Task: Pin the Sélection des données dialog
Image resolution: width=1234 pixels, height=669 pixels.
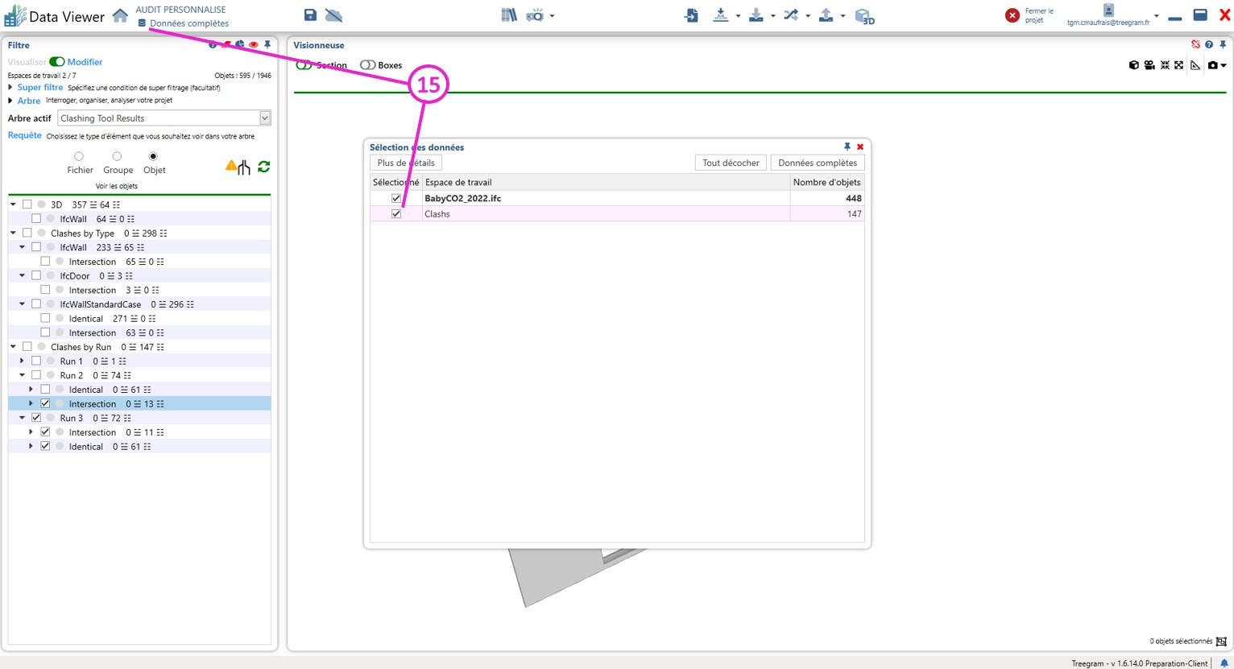Action: (x=847, y=147)
